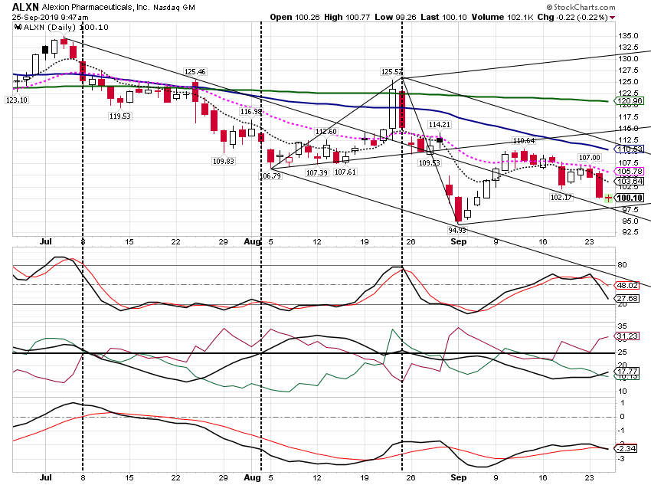Click the blue 110.53 moving average label
Screen dimensions: 651x485
pyautogui.click(x=630, y=149)
